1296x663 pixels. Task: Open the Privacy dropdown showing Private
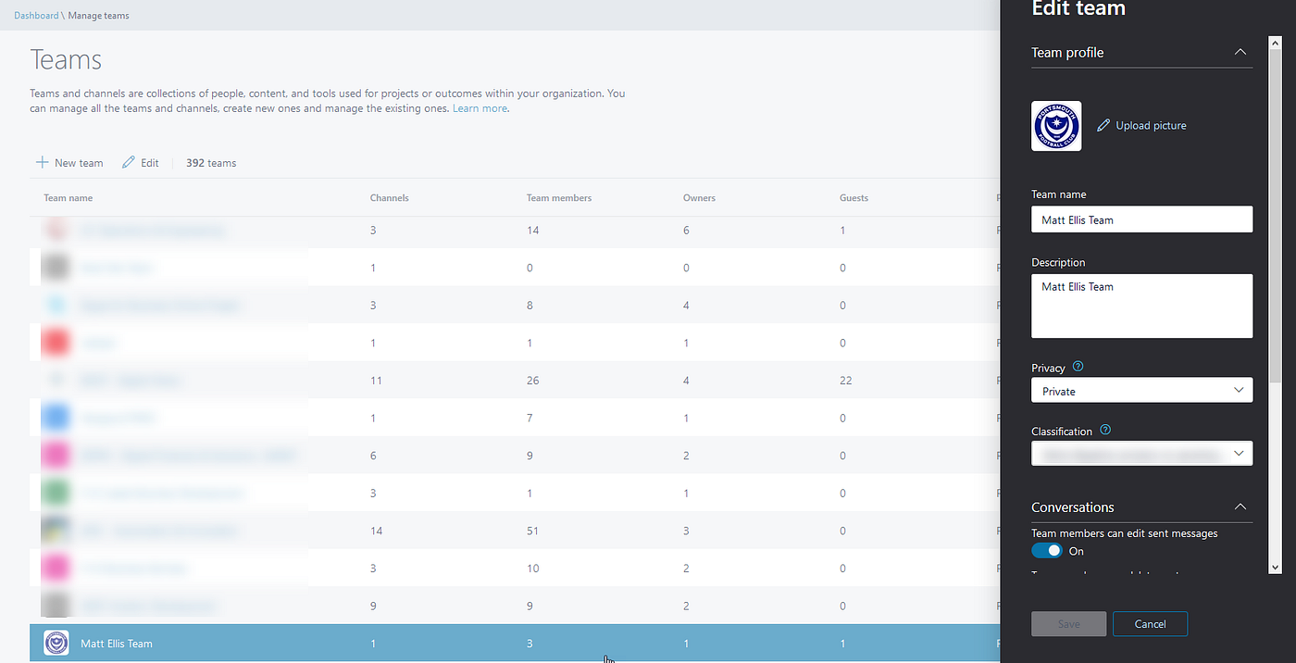(1142, 391)
